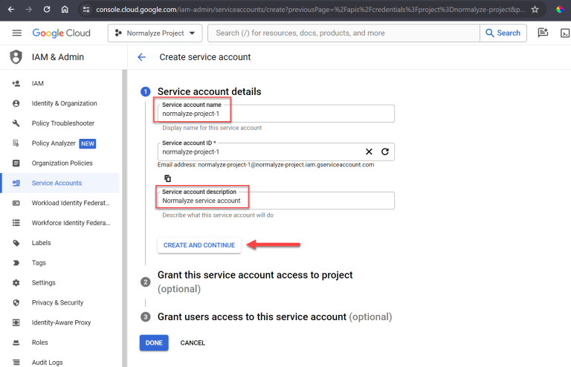Reload the browser page
Image resolution: width=571 pixels, height=367 pixels.
tap(47, 10)
